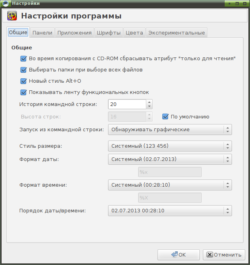
Task: Expand the 'Формат времени' combo box
Action: coord(170,185)
